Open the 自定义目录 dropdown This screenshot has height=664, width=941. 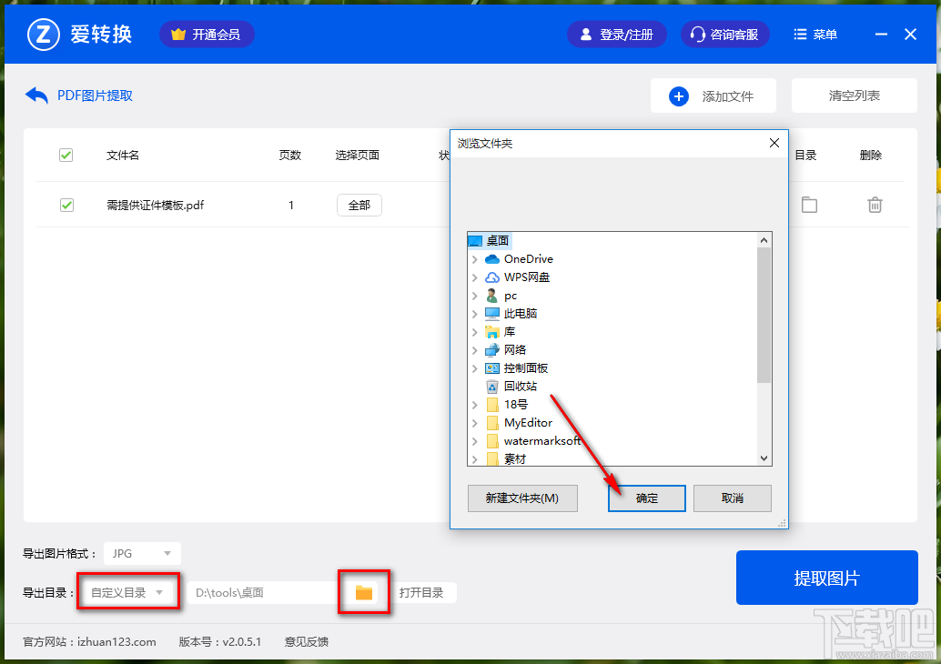pyautogui.click(x=127, y=591)
